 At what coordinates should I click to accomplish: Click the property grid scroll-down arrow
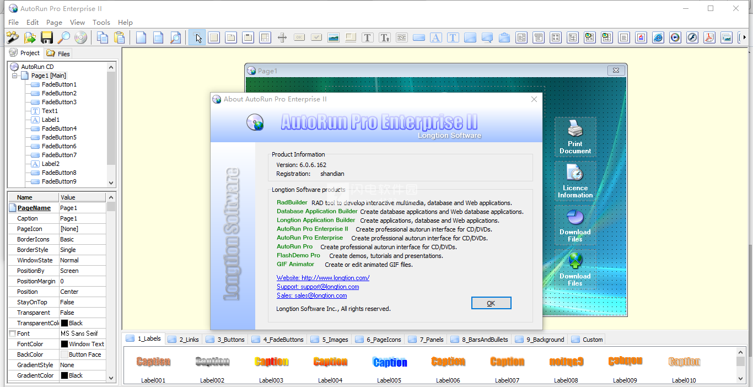[111, 378]
